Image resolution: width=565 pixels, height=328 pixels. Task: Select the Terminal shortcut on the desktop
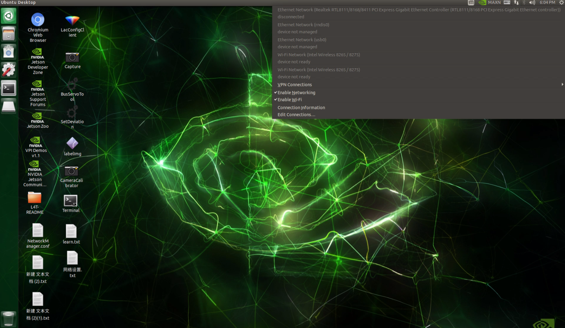(x=71, y=204)
